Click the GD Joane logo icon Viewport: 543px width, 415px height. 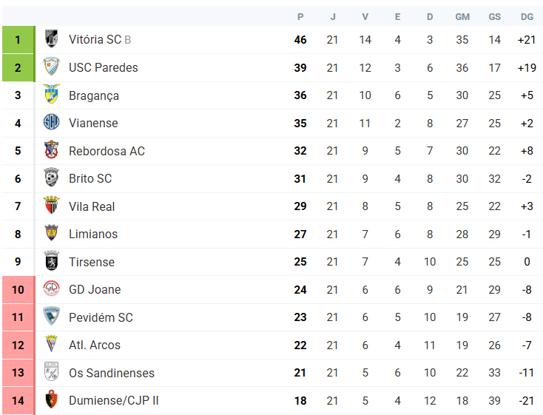[51, 289]
